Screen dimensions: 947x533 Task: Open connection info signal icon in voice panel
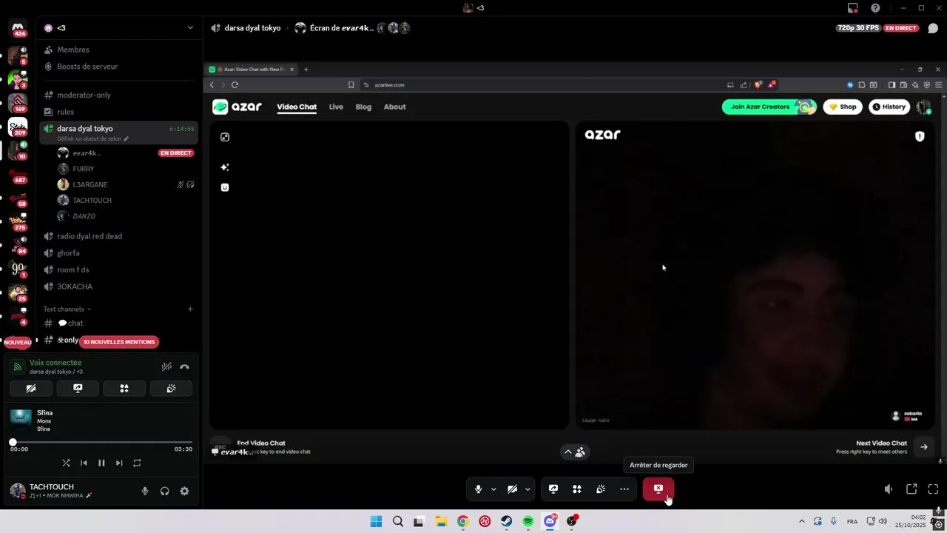point(17,366)
